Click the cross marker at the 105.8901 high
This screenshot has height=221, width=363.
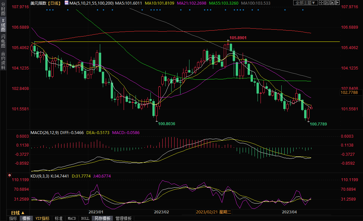point(228,40)
